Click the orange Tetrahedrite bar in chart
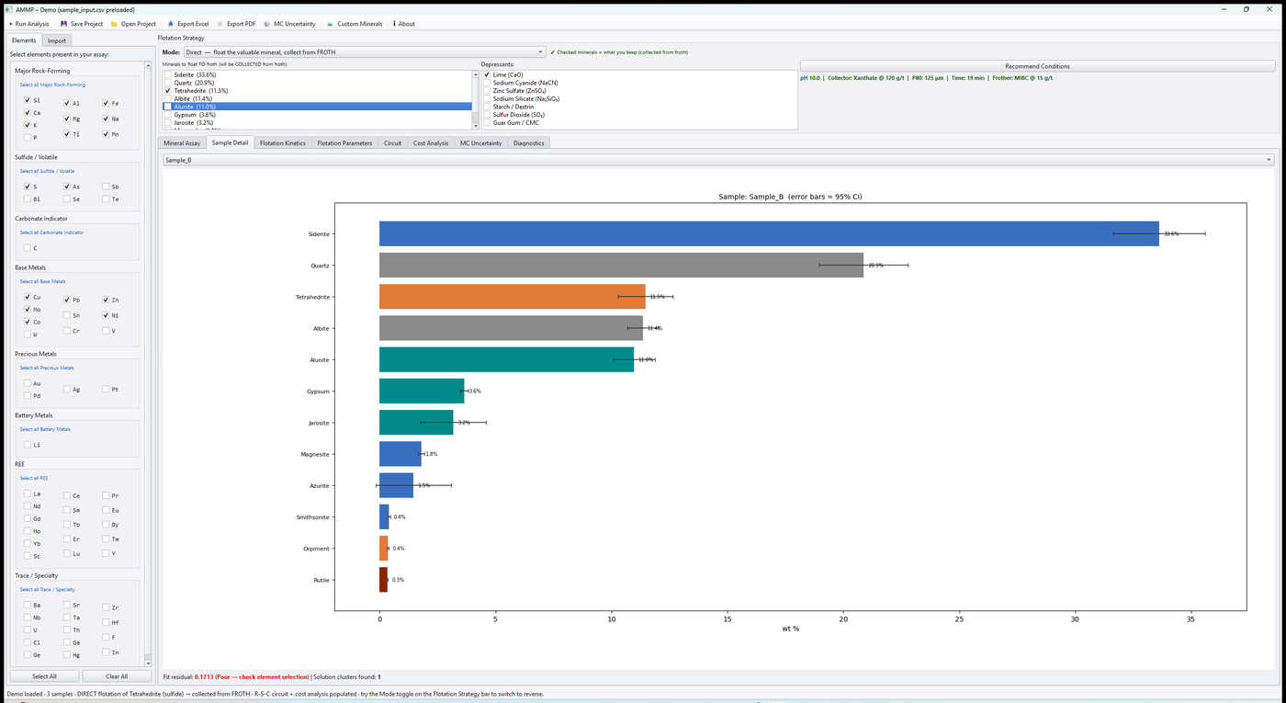Screen dimensions: 1286x703 tap(513, 297)
